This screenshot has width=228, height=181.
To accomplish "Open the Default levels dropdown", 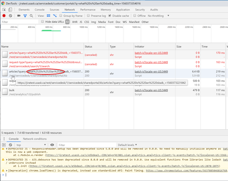I will (x=127, y=145).
